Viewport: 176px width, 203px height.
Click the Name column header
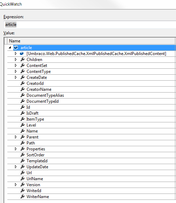91,41
